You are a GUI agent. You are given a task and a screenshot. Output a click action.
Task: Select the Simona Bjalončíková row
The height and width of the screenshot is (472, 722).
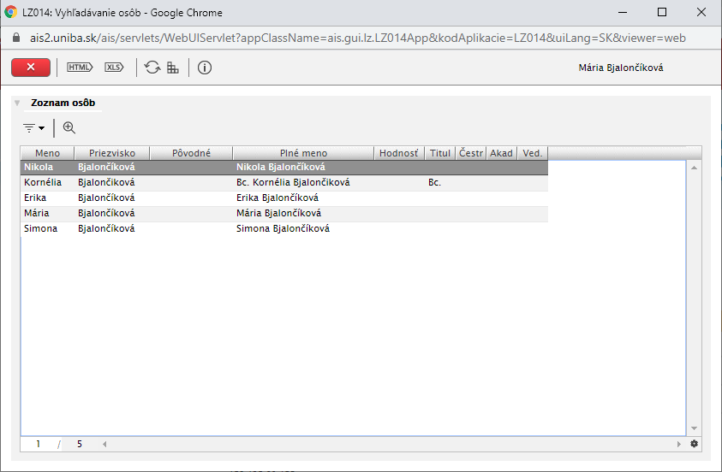point(283,228)
